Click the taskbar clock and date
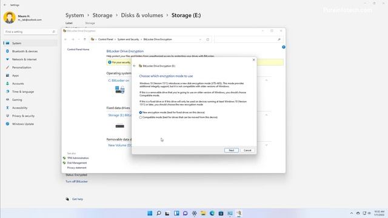 point(379,213)
